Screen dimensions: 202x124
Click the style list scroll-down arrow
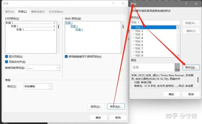pos(178,55)
